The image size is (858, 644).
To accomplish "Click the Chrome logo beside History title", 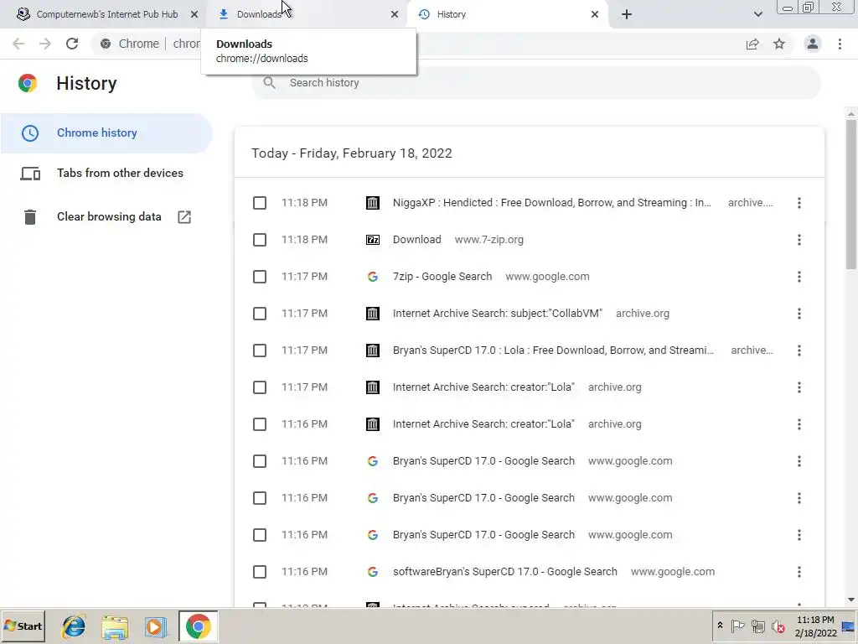I will pyautogui.click(x=28, y=83).
